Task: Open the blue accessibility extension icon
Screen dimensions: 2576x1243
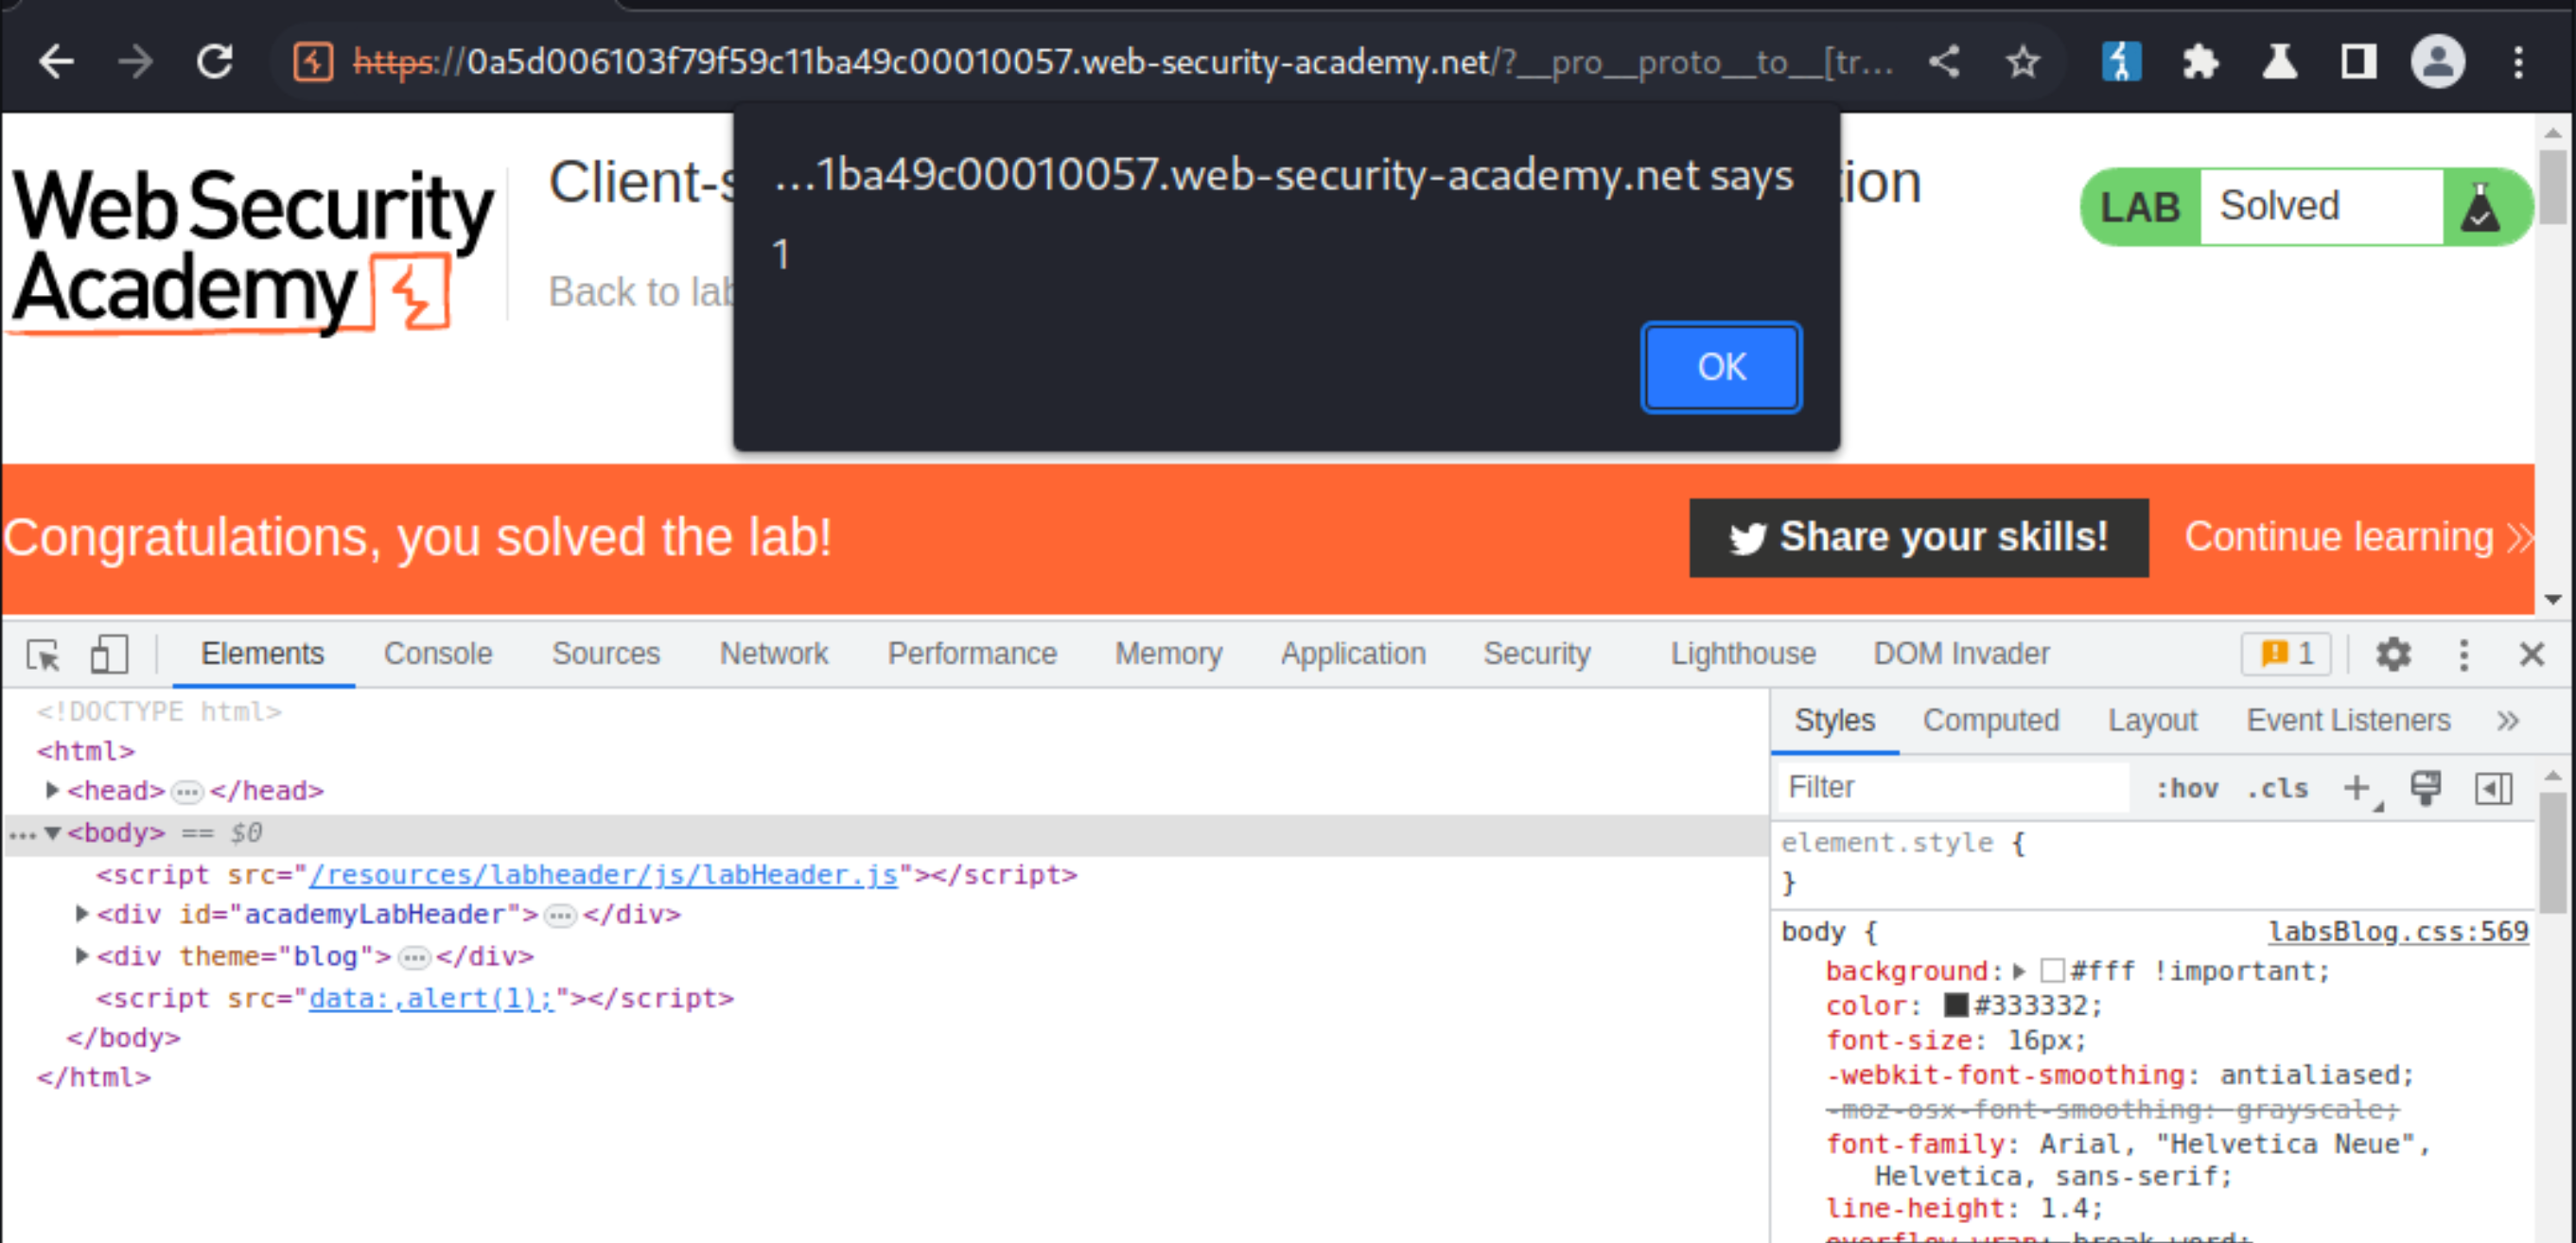Action: click(2120, 62)
